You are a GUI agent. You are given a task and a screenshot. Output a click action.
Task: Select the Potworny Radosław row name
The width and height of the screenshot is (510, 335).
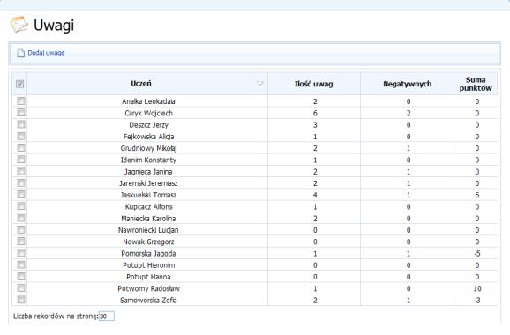click(148, 288)
